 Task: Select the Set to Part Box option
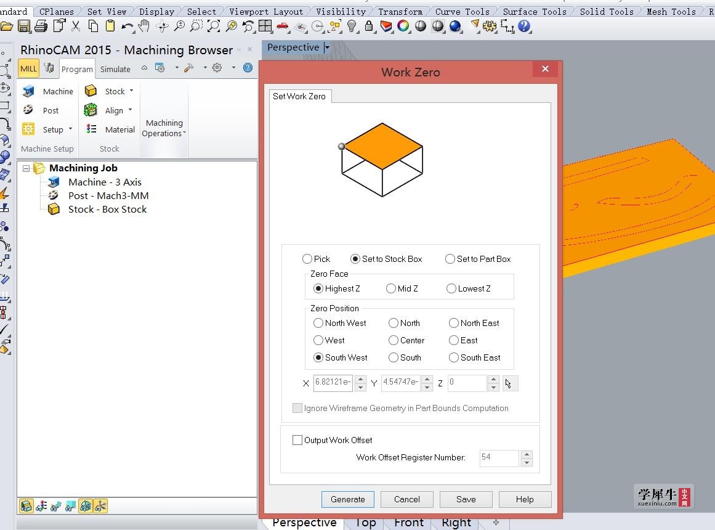450,259
